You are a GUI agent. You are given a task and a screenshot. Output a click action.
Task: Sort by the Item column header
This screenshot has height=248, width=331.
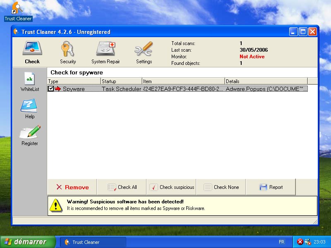coord(183,81)
